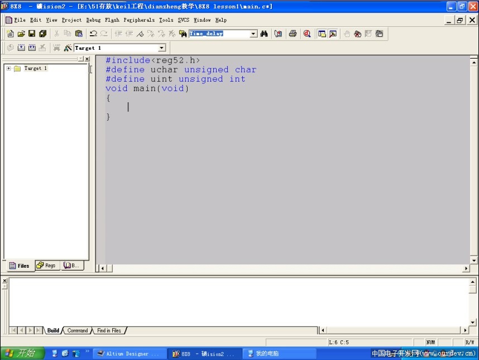Click the 8X8 uVision2 taskbar button
The image size is (479, 360).
(x=205, y=354)
